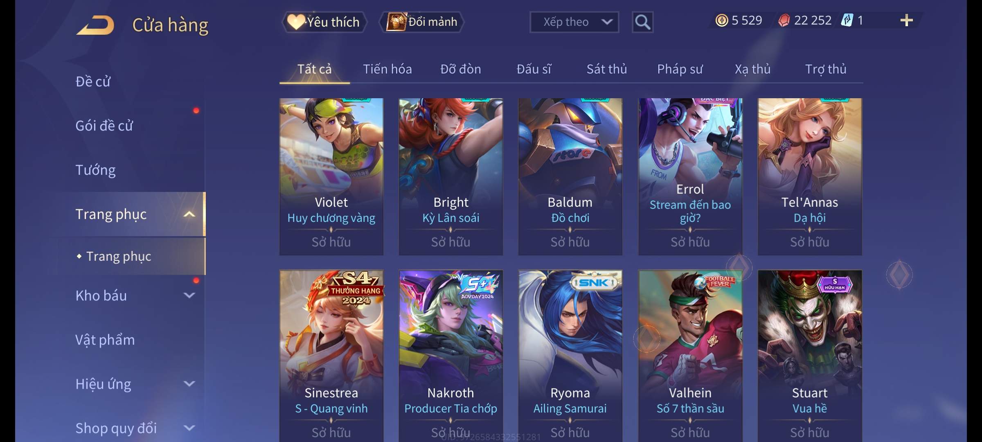Tap the gold coin balance icon
982x442 pixels.
722,20
